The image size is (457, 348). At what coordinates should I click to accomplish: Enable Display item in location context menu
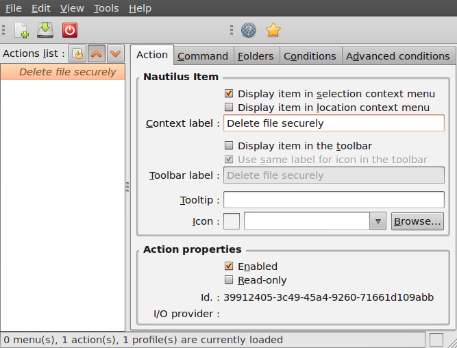(230, 108)
